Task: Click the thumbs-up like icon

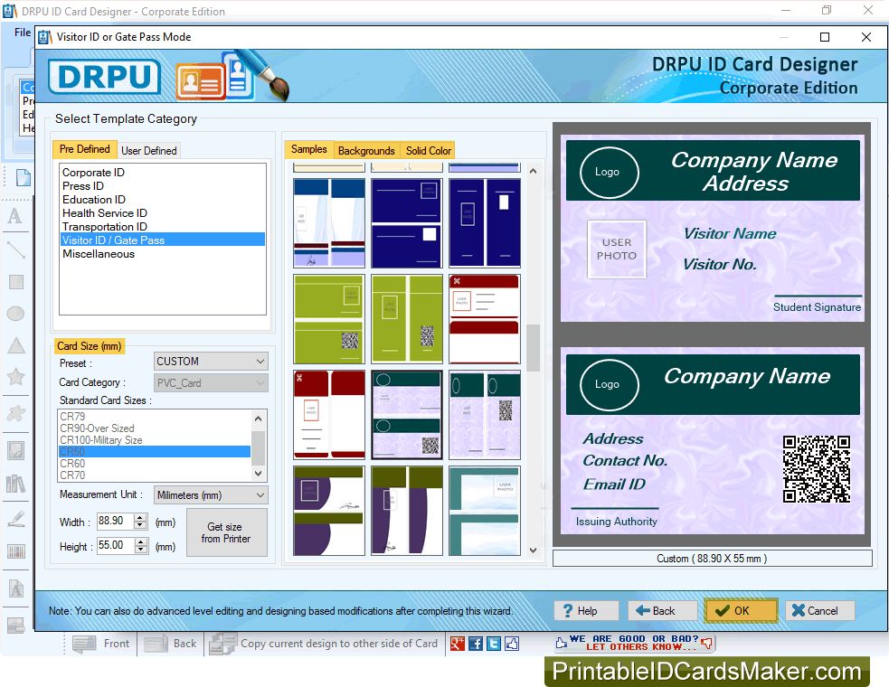Action: [x=512, y=644]
